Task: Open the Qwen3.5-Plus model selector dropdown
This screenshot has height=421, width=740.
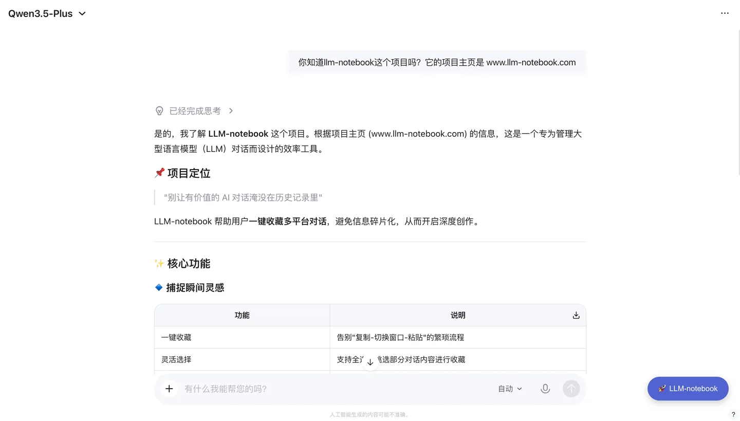Action: tap(47, 13)
